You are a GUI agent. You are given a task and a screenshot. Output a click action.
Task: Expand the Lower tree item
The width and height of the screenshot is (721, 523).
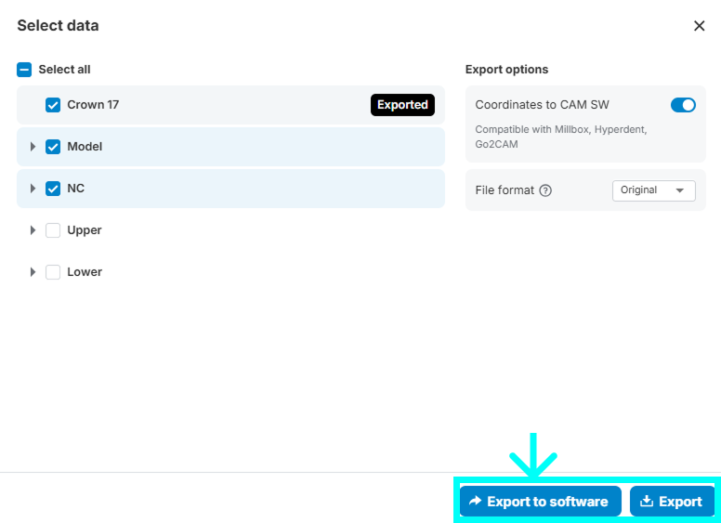tap(33, 272)
